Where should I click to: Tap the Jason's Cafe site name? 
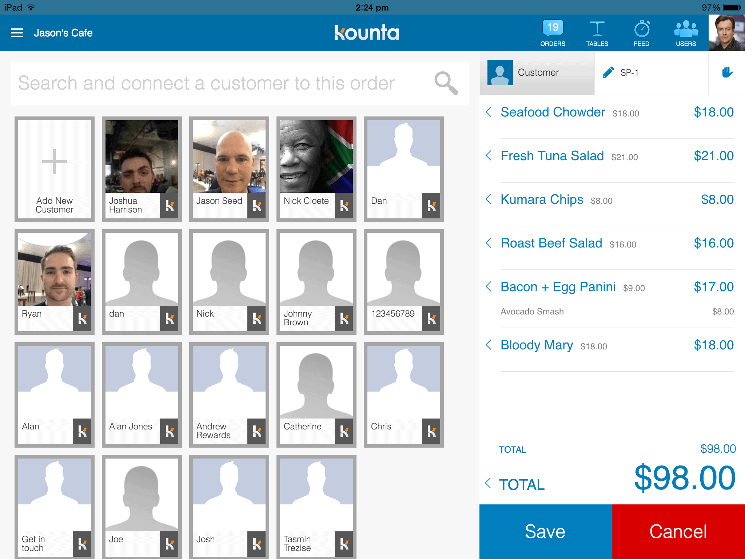(63, 33)
